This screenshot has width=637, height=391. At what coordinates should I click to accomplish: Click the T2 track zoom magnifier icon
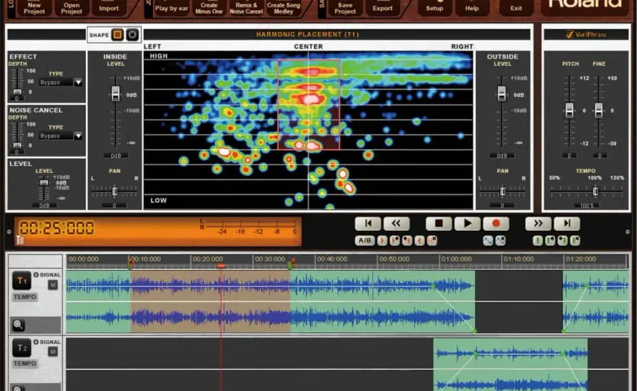point(18,389)
